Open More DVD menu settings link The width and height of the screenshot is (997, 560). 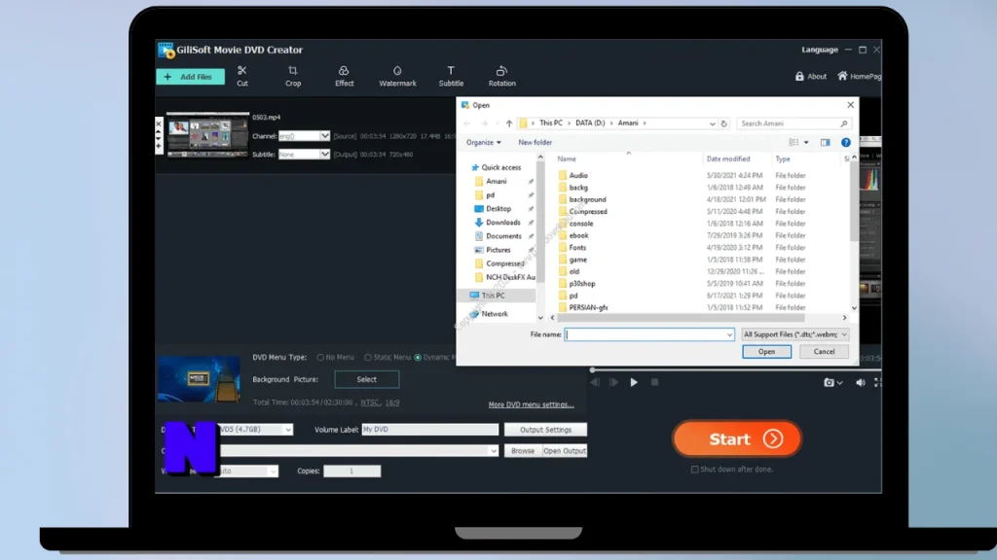point(531,404)
